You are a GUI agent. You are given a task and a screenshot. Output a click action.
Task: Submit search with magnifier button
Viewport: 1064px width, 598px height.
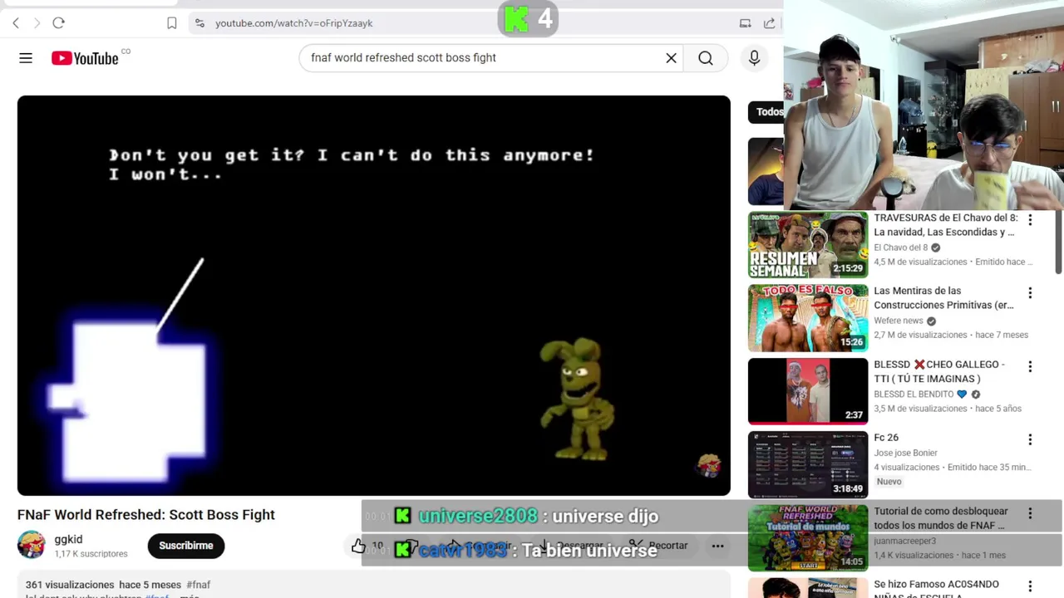[706, 58]
